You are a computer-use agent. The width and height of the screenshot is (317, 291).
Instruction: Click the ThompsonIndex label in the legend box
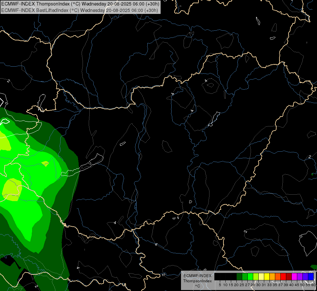pyautogui.click(x=197, y=281)
